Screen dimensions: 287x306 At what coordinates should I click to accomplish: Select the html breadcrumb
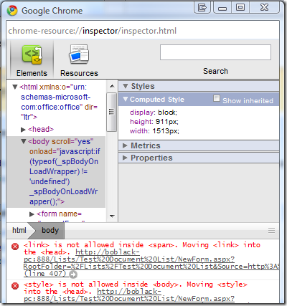[19, 231]
